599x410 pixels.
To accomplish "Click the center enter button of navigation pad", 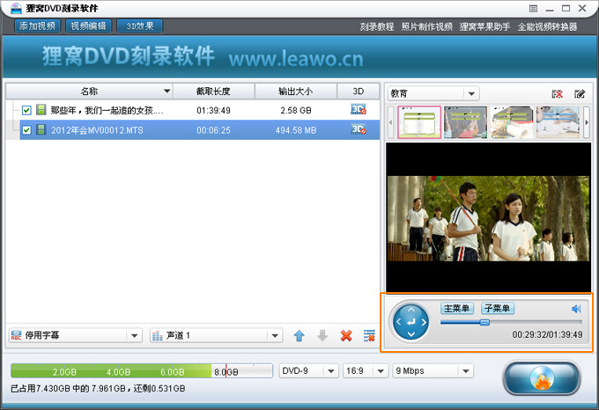I will 411,322.
